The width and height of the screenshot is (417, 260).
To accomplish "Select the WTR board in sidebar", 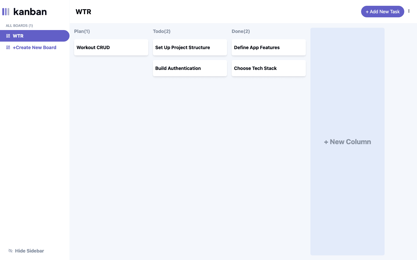I will [x=35, y=36].
